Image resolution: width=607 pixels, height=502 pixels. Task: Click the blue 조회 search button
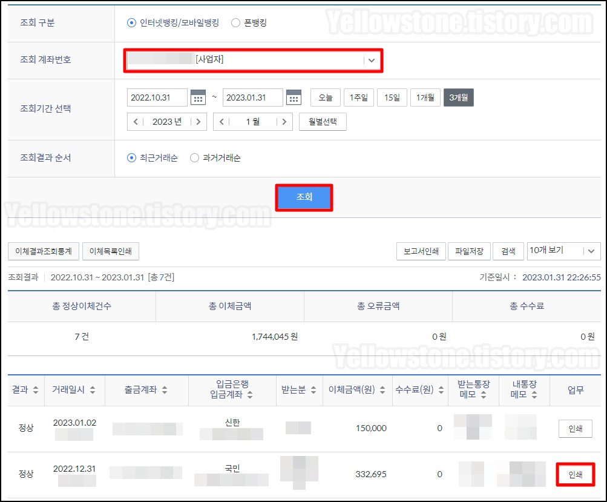[303, 197]
